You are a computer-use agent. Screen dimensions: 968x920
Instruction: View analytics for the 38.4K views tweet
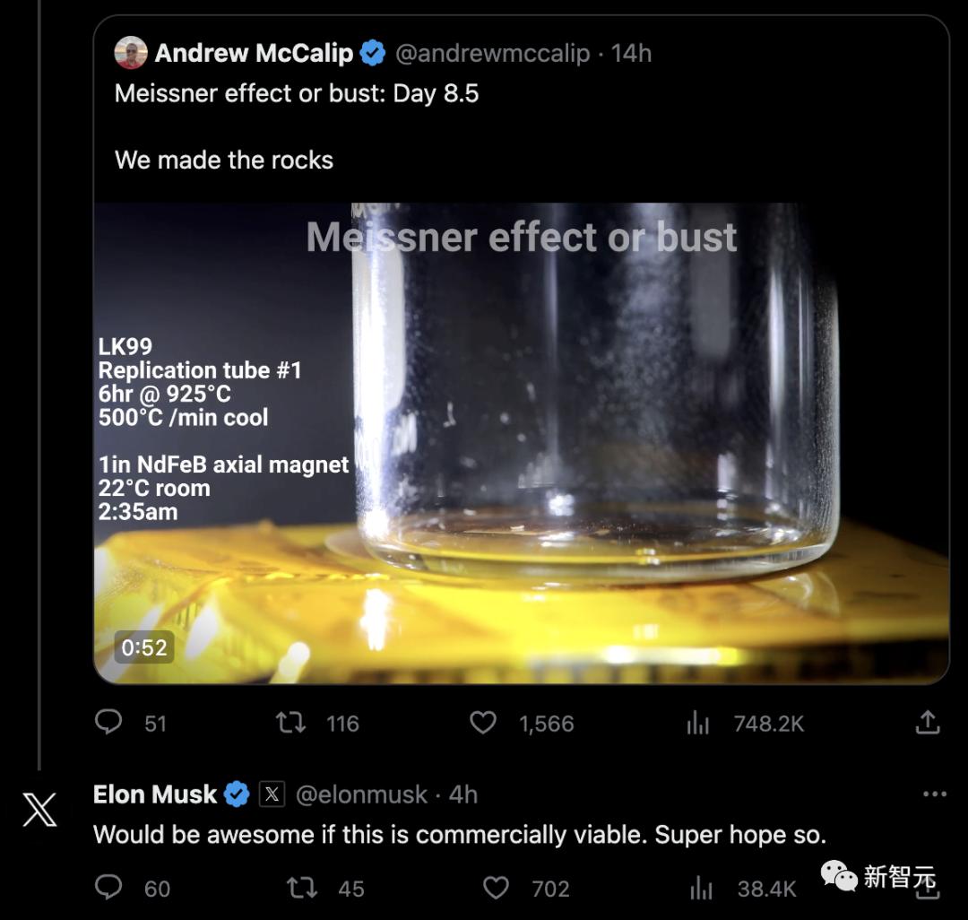point(700,889)
